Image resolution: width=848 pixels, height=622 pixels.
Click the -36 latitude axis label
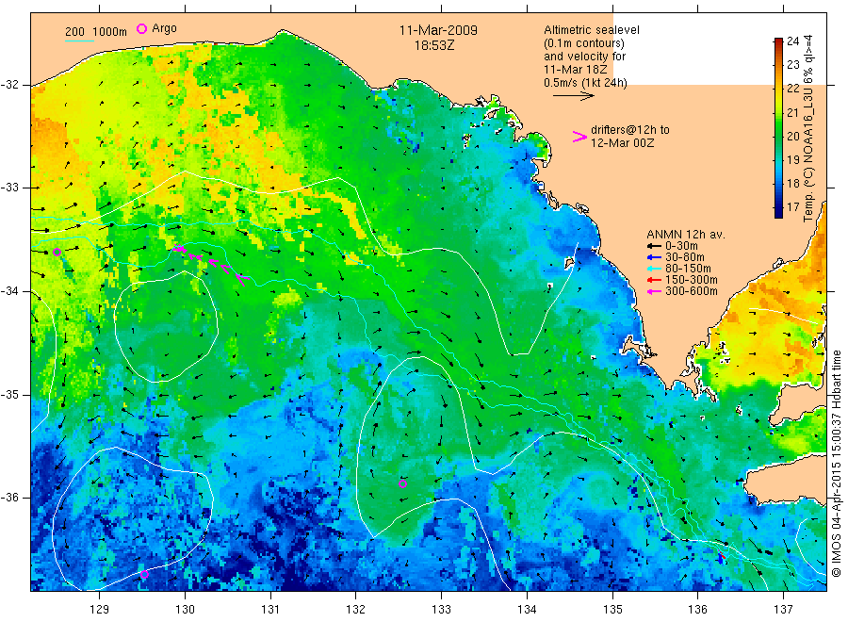[9, 497]
